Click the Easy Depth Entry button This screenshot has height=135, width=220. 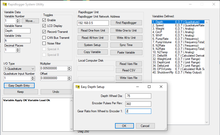[19, 86]
